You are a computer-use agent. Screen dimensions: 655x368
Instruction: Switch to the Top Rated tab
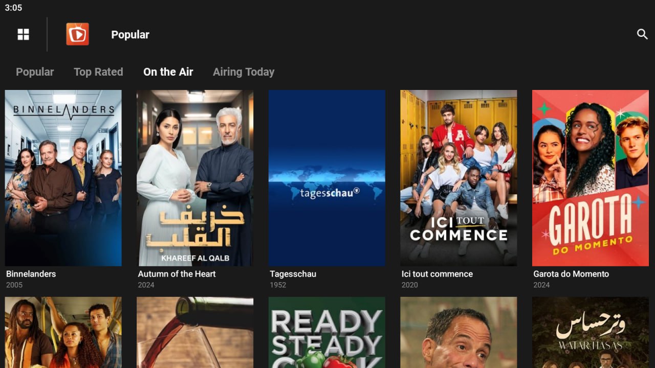[x=98, y=72]
